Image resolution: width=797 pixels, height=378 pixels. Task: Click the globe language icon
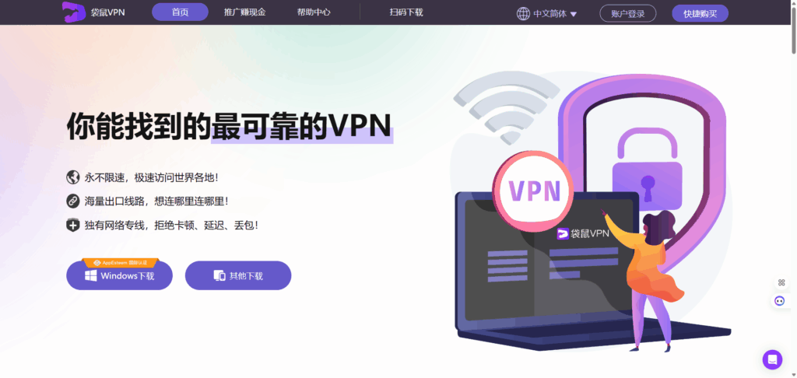523,14
